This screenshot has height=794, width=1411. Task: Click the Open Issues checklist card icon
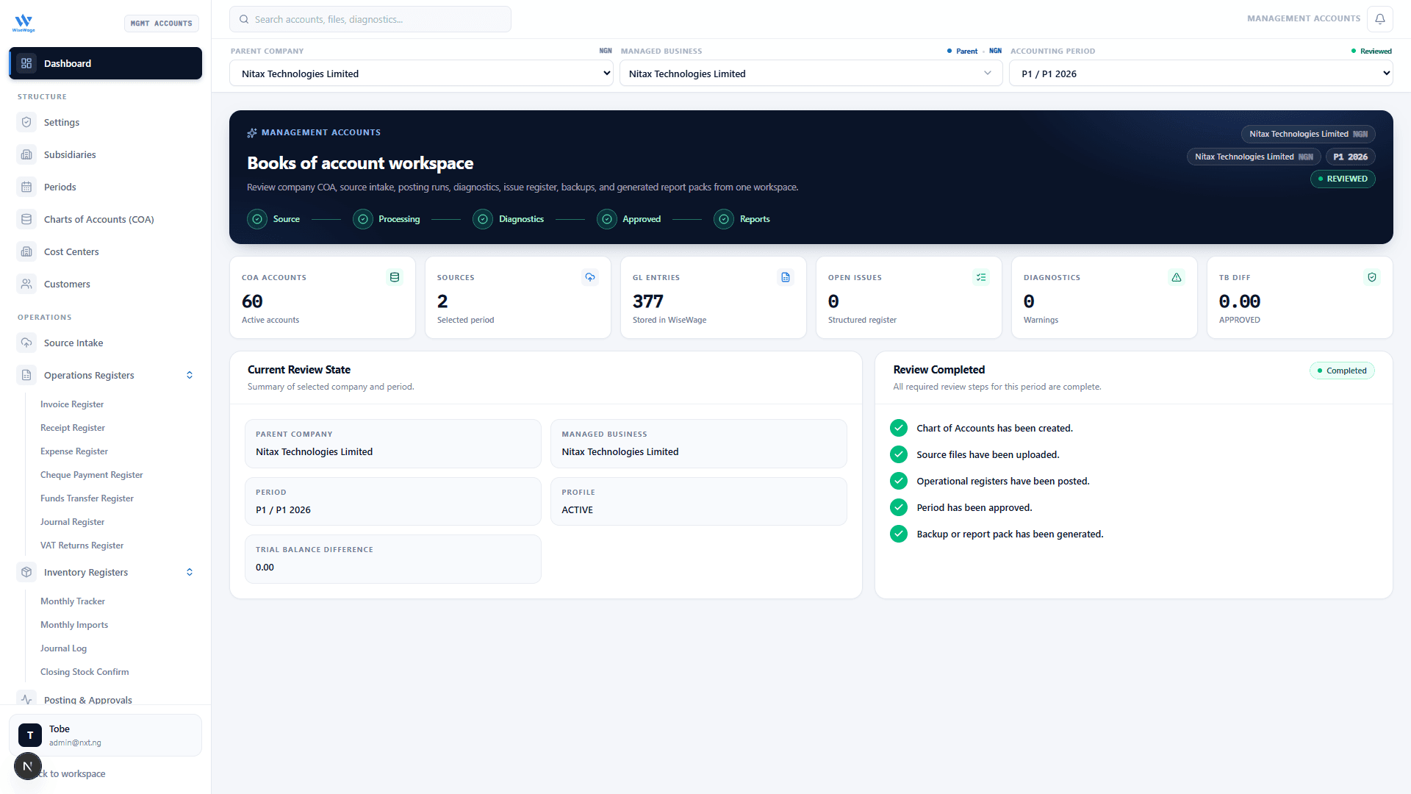coord(981,277)
